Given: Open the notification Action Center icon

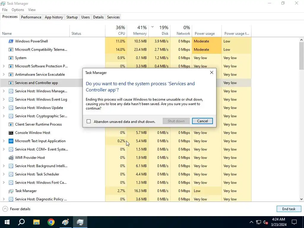Looking at the screenshot, I should 294,222.
